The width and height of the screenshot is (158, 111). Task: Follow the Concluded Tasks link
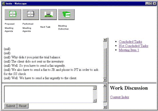pyautogui.click(x=130, y=42)
